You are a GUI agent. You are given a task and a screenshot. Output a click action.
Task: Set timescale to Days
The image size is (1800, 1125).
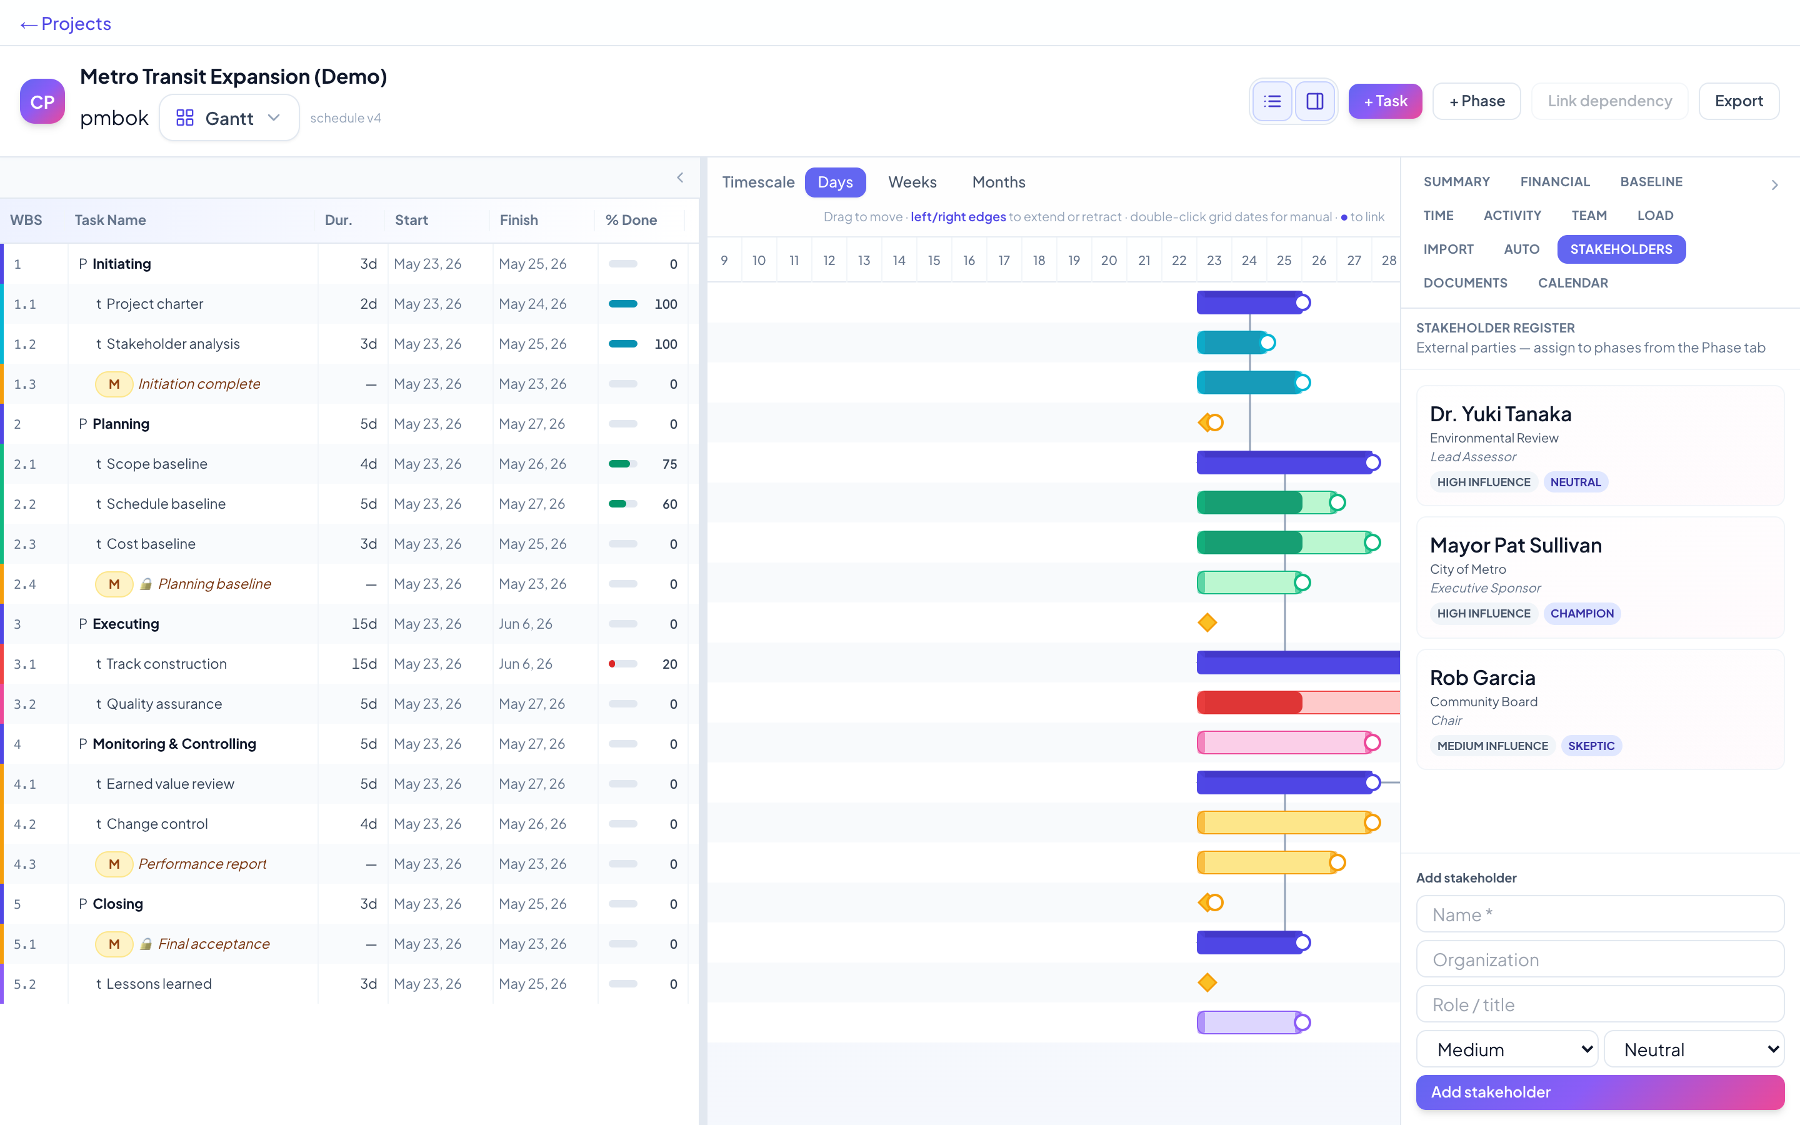[x=834, y=182]
